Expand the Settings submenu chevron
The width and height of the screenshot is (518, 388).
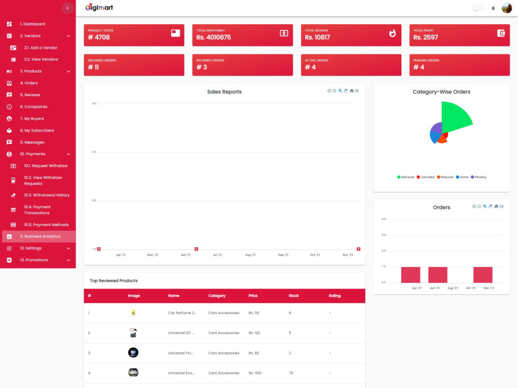tap(68, 248)
